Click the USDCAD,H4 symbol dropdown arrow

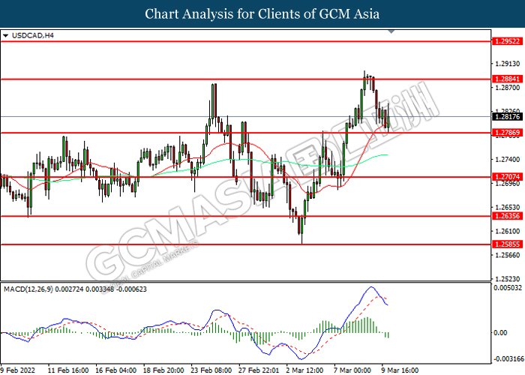coord(5,35)
